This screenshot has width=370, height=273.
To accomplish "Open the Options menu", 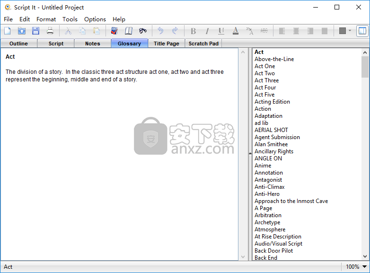I will (95, 19).
